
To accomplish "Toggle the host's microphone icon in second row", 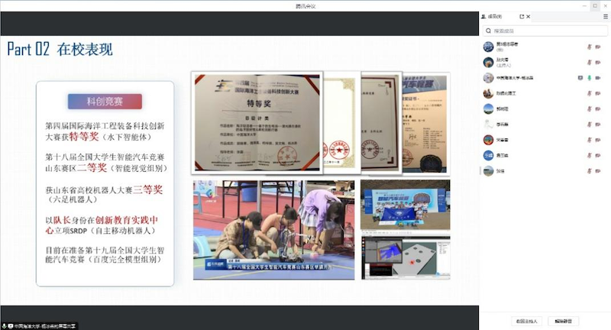I will click(588, 62).
